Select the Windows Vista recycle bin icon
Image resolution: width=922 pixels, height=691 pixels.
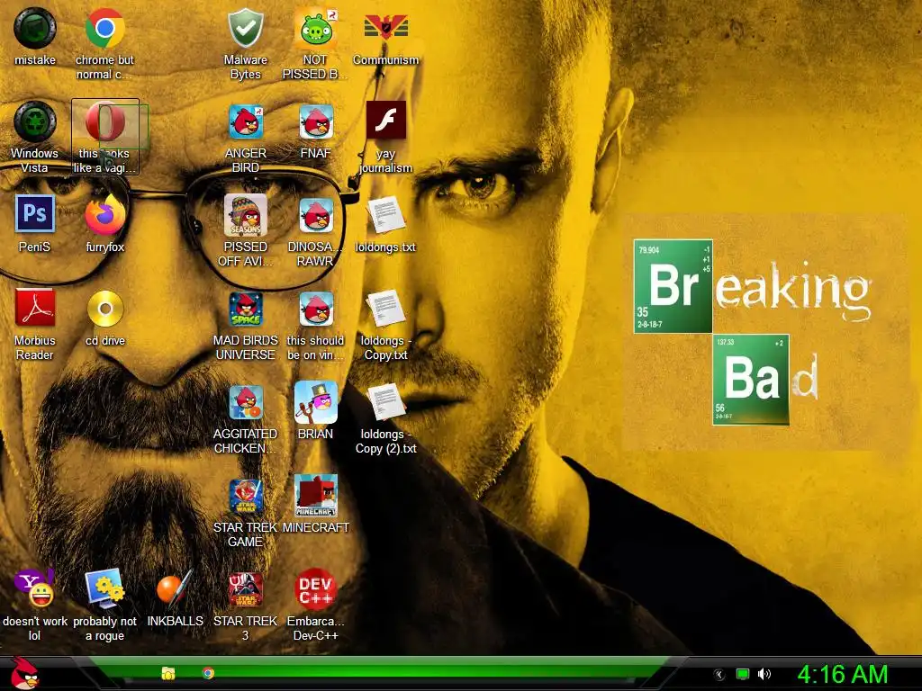point(35,121)
